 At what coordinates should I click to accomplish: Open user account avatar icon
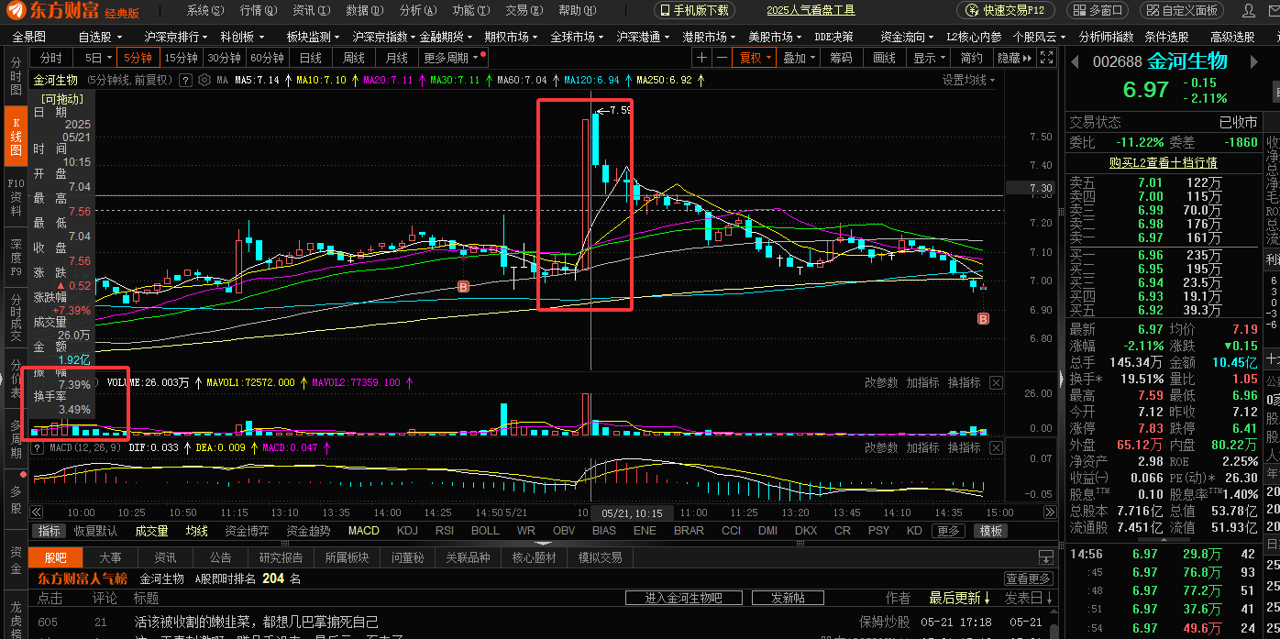tap(1249, 11)
